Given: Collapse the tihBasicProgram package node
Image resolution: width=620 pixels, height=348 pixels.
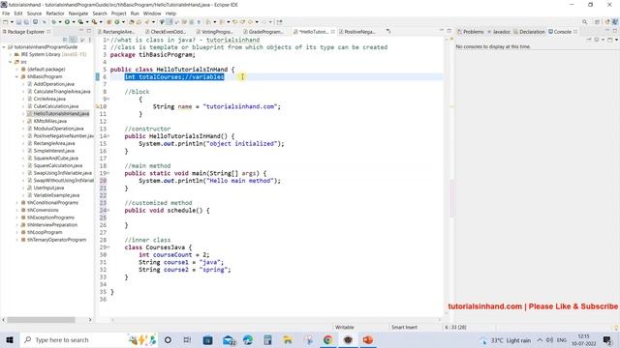Looking at the screenshot, I should pyautogui.click(x=17, y=76).
